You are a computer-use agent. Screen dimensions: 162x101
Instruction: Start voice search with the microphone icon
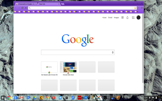113,52
